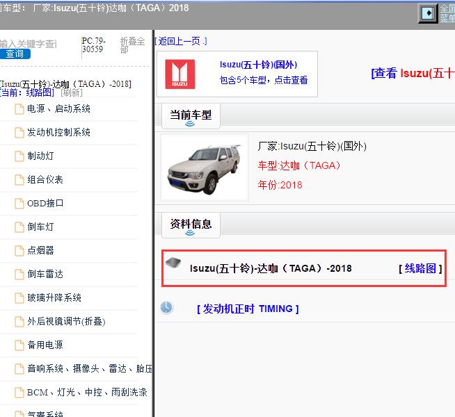Click document icon next to 制动灯

pos(19,156)
